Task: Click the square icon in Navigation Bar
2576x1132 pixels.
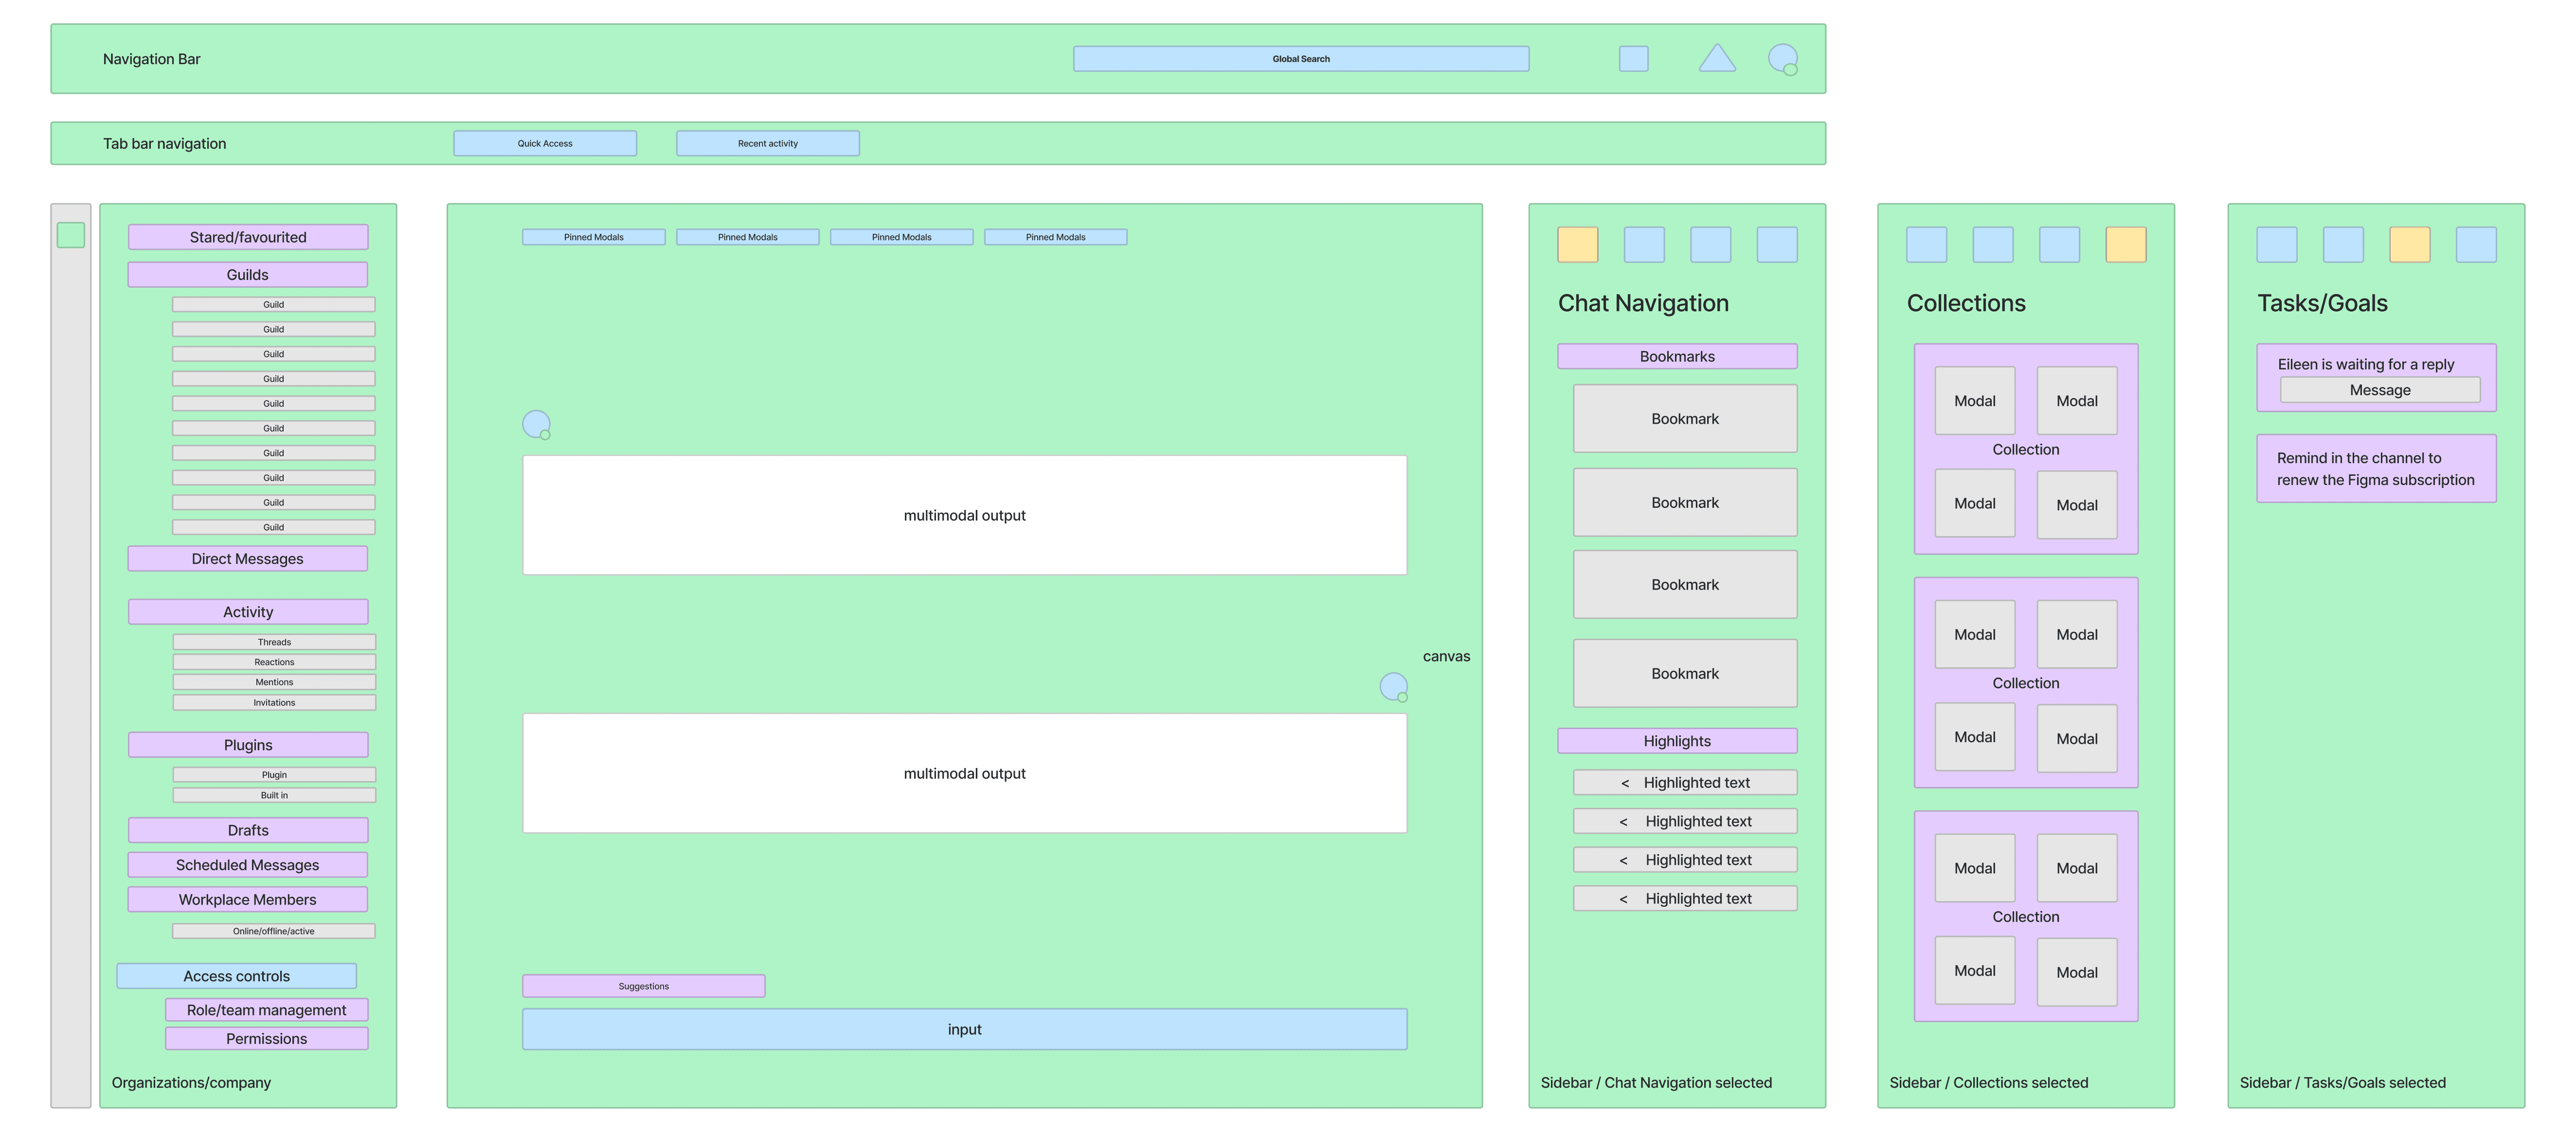Action: [1633, 59]
